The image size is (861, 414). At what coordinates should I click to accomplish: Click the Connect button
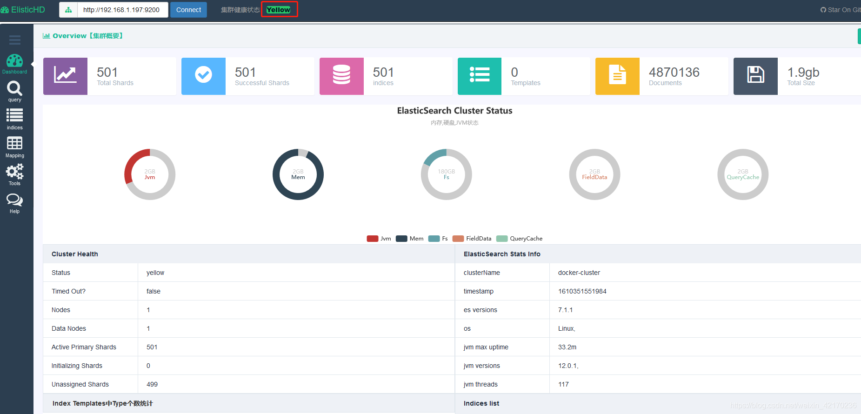[188, 10]
